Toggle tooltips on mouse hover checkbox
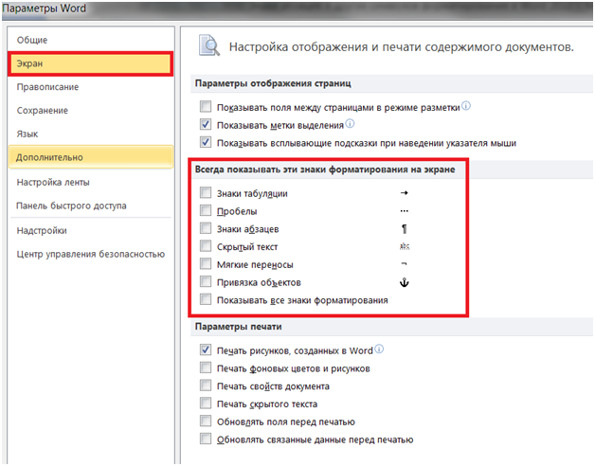 click(x=206, y=142)
